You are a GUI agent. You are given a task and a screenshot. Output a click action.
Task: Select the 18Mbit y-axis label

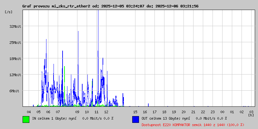pos(15,59)
